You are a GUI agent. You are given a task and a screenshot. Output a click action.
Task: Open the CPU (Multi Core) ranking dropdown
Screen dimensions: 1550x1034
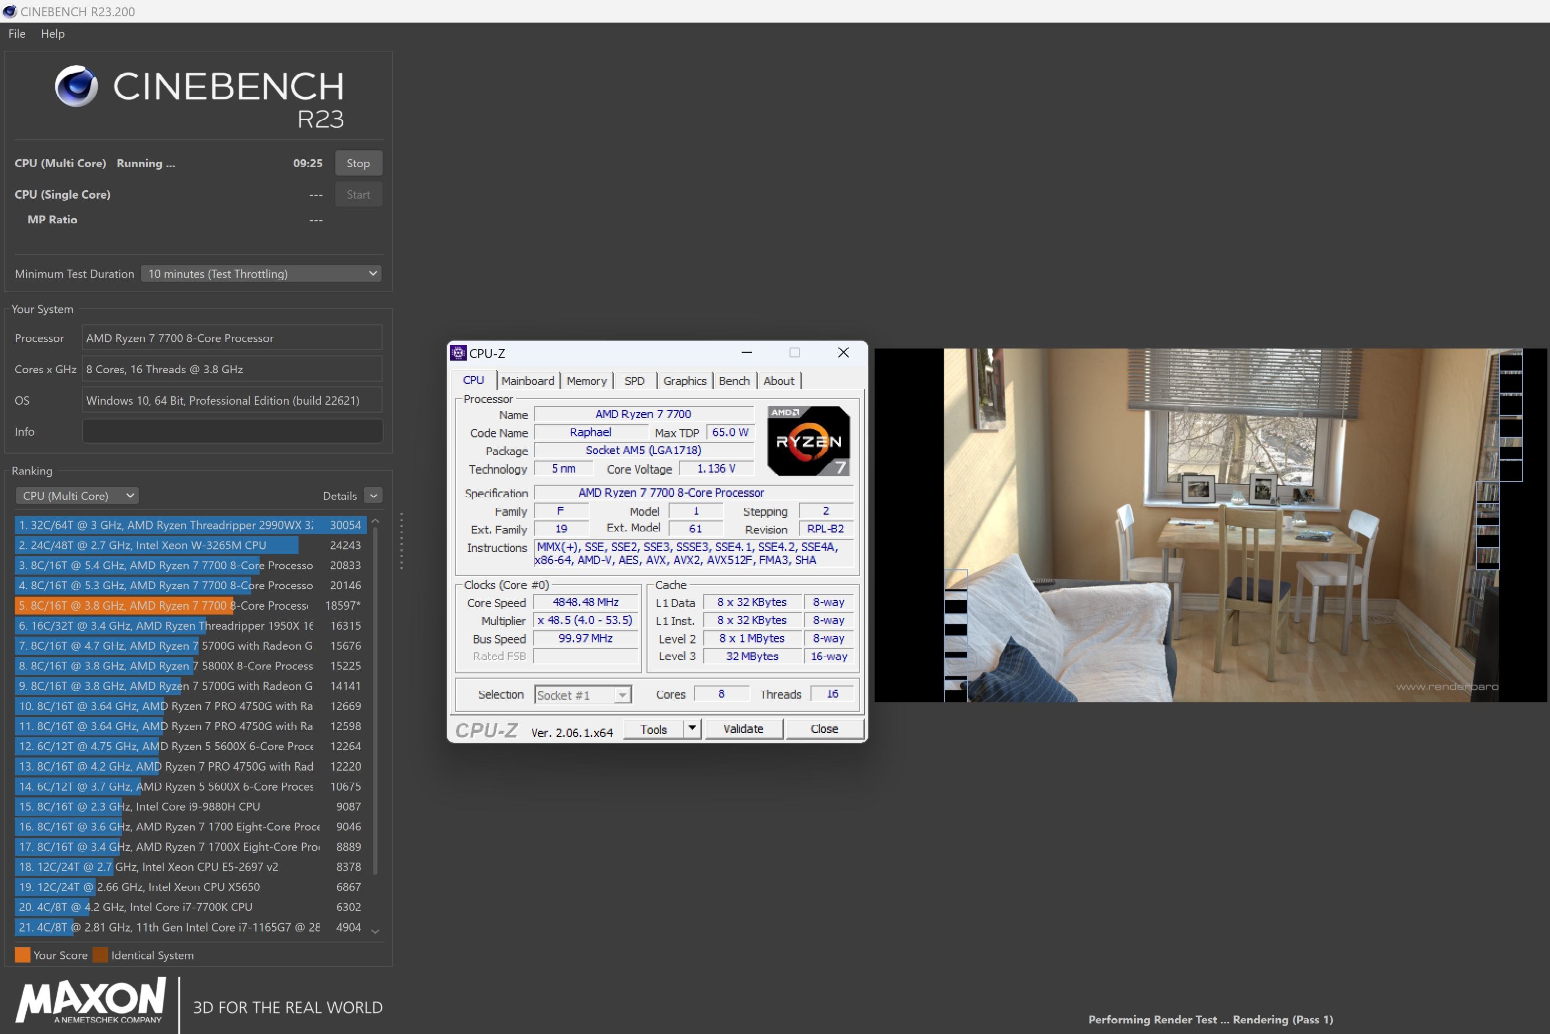(77, 496)
